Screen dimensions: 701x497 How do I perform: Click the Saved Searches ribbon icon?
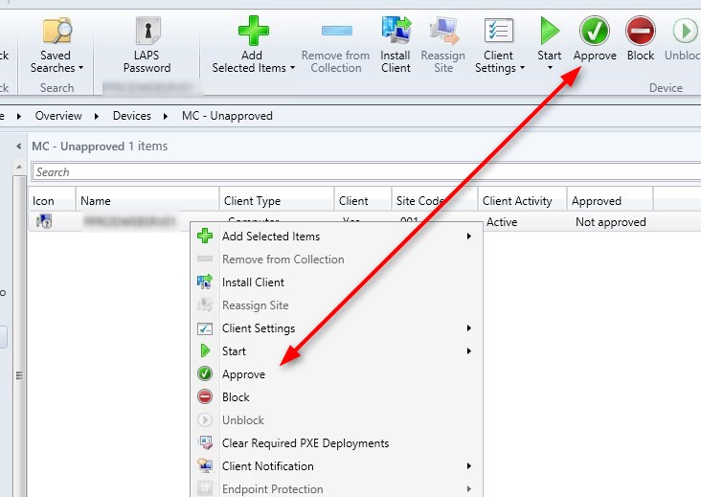coord(57,32)
